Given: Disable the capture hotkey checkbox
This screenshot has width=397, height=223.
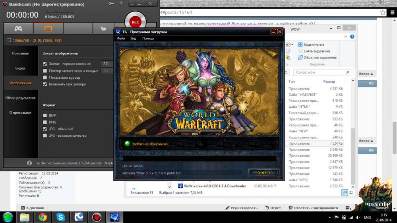Looking at the screenshot, I should tap(45, 64).
